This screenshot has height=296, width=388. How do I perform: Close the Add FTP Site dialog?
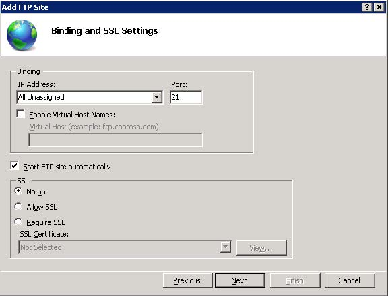click(x=379, y=7)
